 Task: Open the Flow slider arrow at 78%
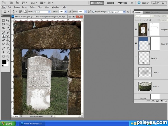coord(85,12)
